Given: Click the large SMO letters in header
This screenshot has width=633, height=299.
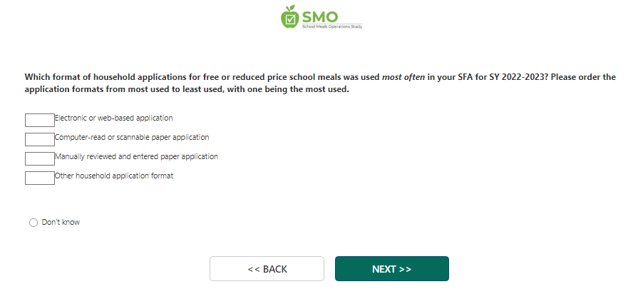Looking at the screenshot, I should point(320,15).
